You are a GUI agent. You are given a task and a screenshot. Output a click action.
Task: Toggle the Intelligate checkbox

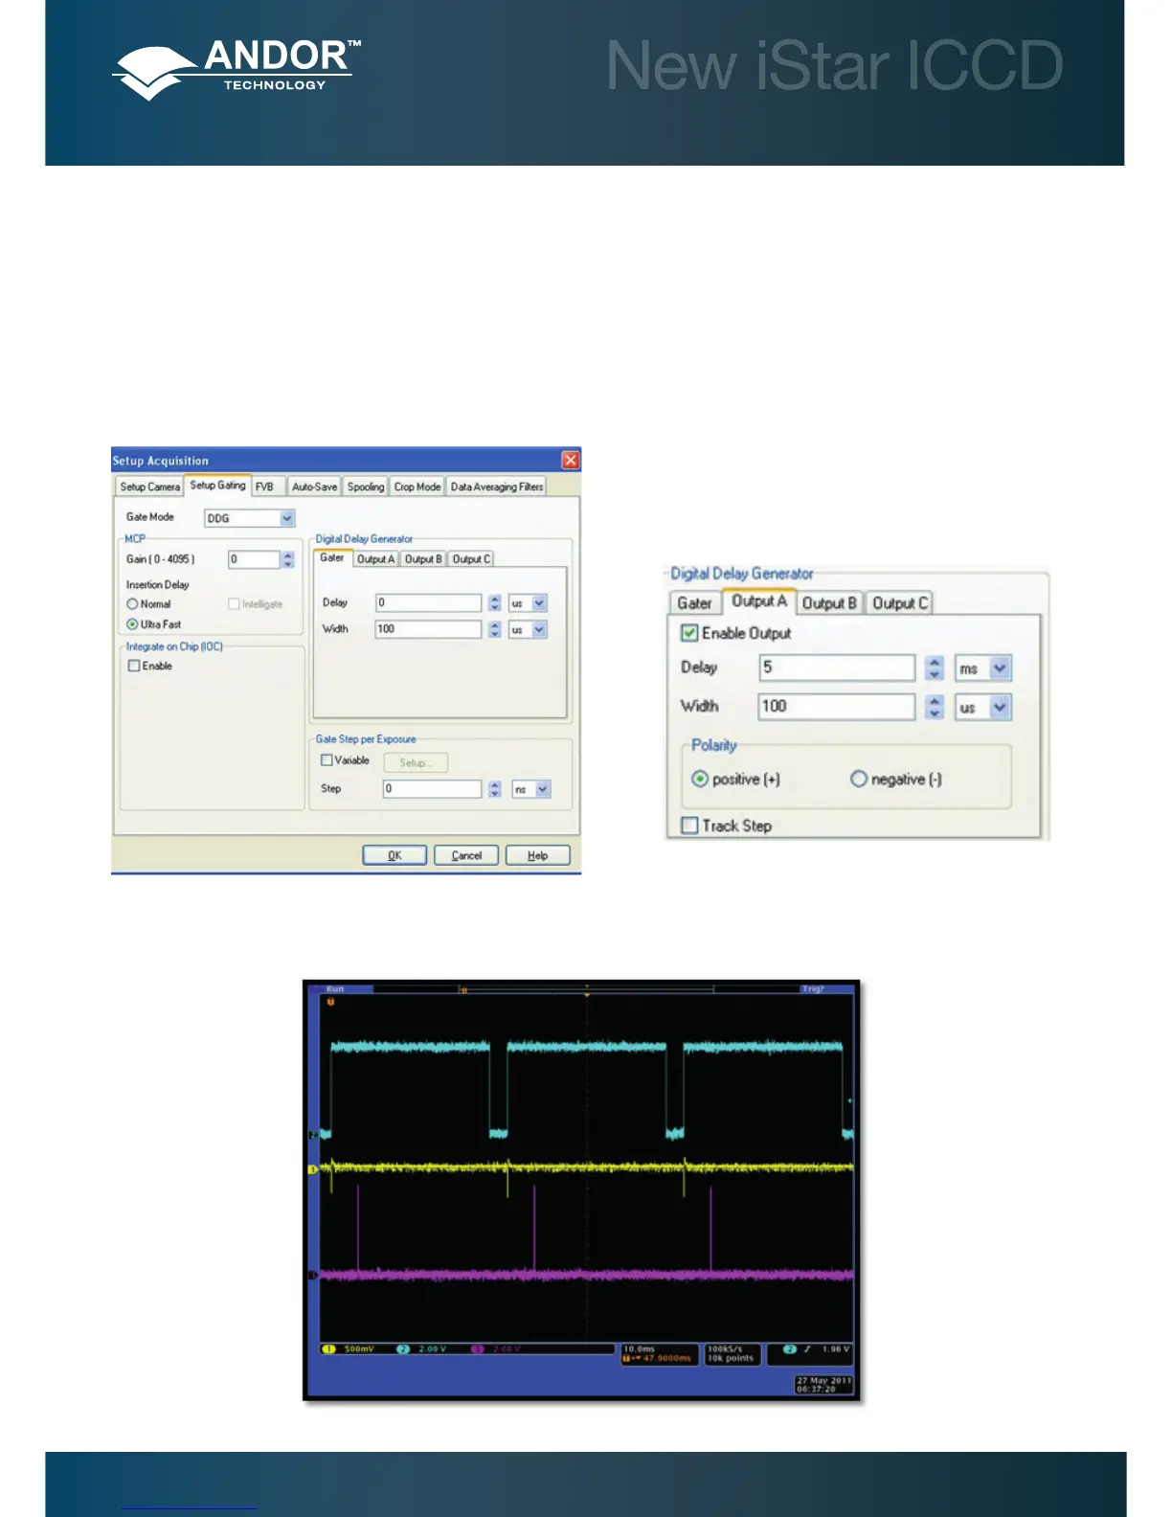click(234, 604)
